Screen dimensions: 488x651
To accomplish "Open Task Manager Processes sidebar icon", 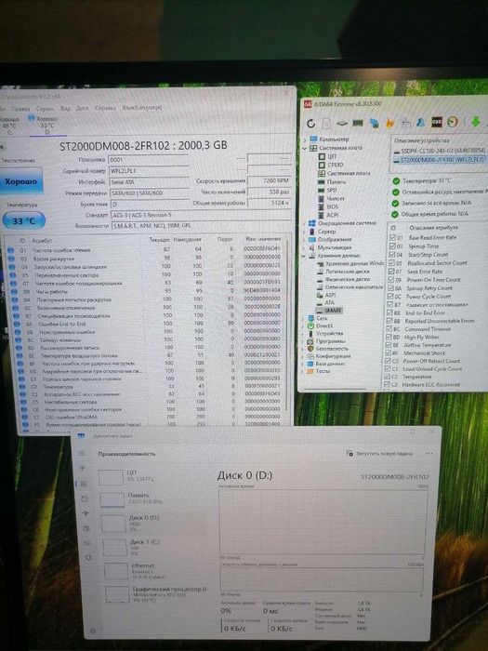I will 82,469.
